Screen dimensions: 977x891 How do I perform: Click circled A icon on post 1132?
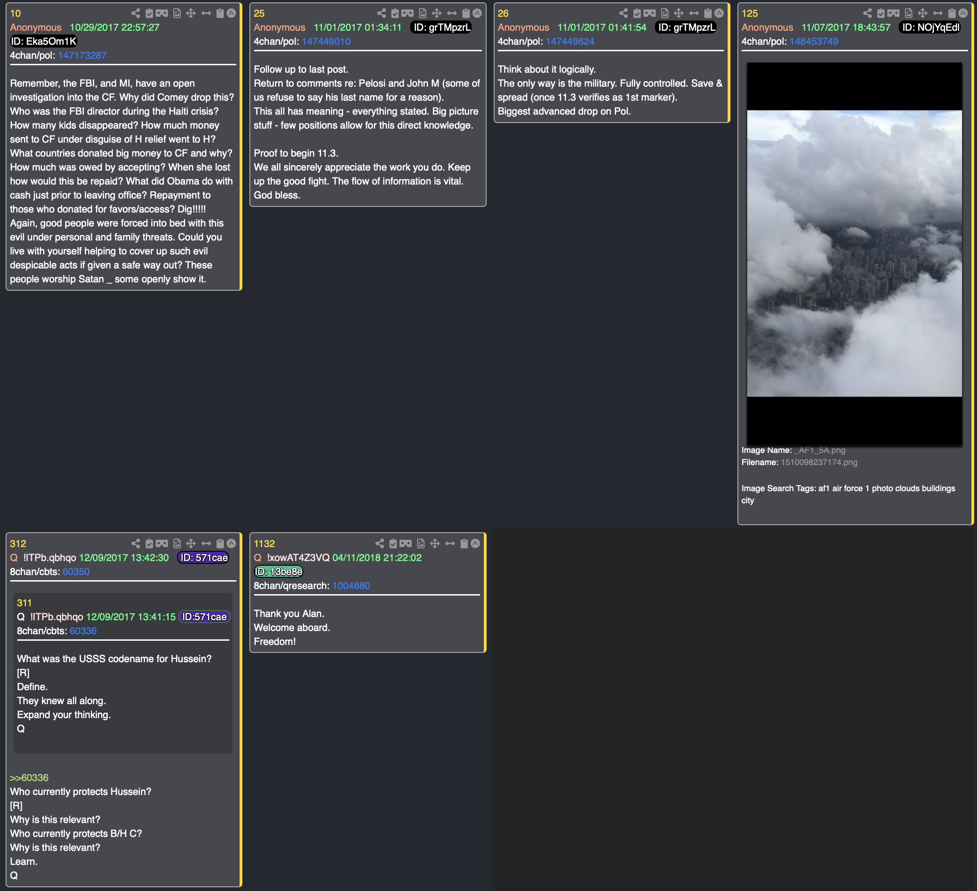tap(475, 543)
